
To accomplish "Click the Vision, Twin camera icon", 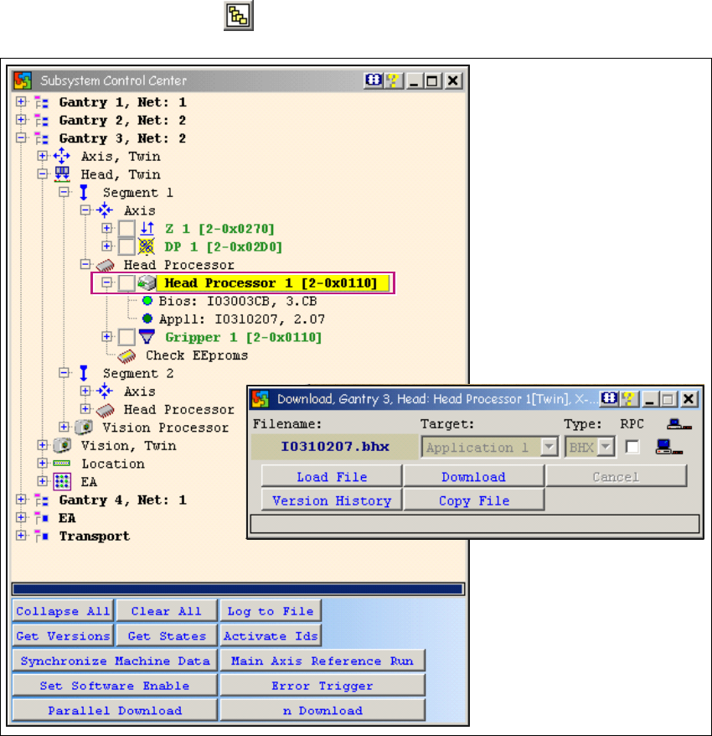I will pos(62,445).
